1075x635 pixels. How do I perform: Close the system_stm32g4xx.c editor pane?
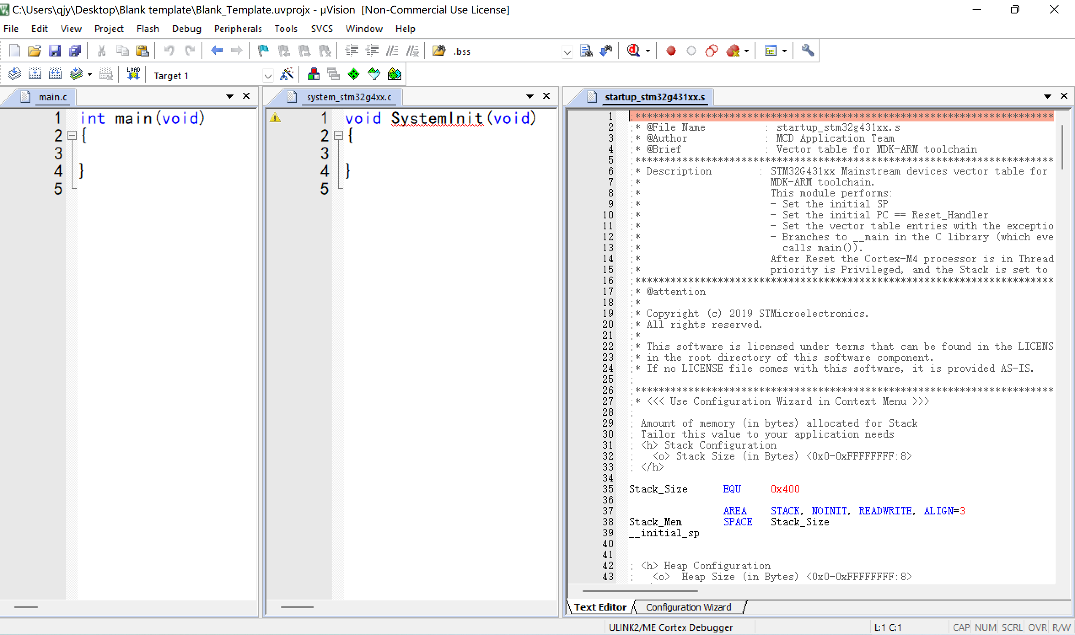(546, 96)
